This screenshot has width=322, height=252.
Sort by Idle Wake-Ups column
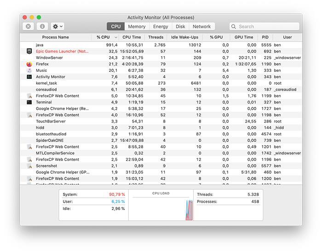pos(184,37)
